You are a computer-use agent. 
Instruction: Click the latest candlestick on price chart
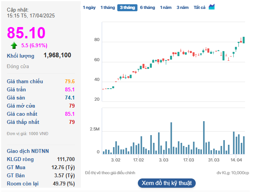(243, 39)
